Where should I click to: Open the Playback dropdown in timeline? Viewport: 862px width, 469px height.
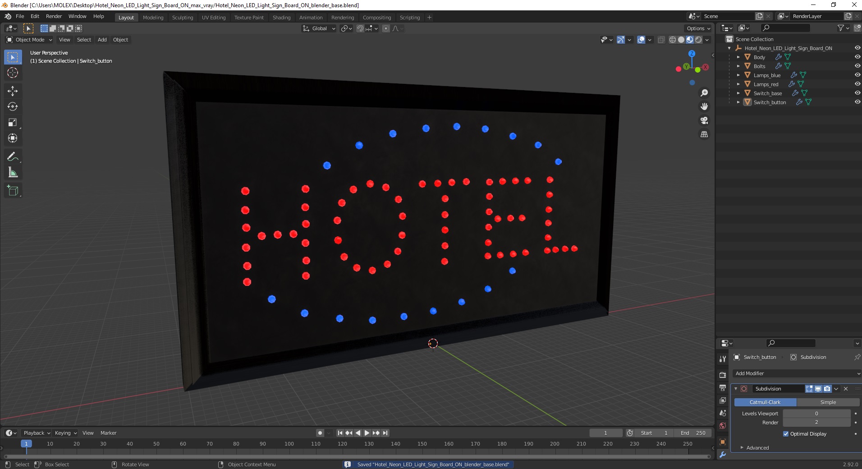click(37, 433)
